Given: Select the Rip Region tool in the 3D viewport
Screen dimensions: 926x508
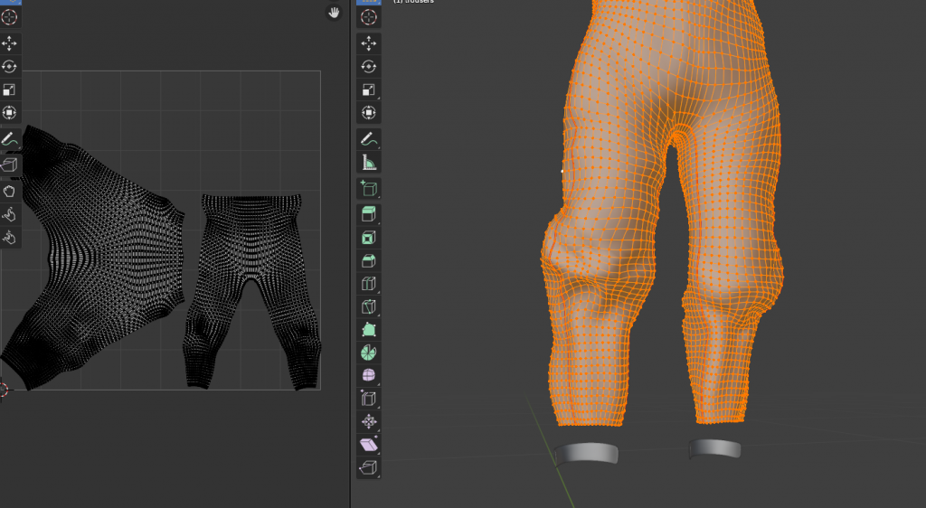Looking at the screenshot, I should pos(369,468).
